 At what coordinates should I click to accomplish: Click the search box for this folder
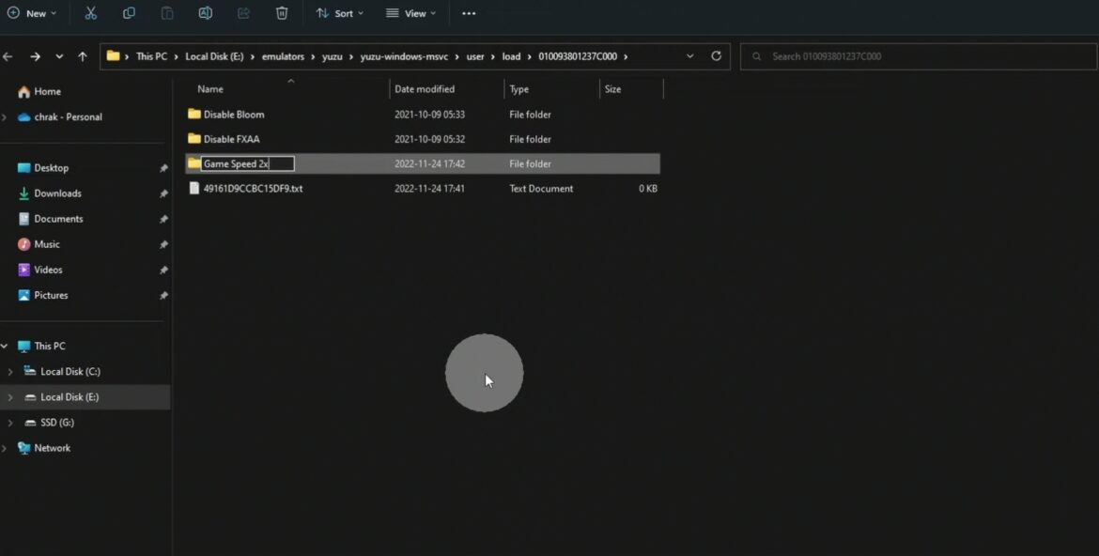tap(916, 56)
